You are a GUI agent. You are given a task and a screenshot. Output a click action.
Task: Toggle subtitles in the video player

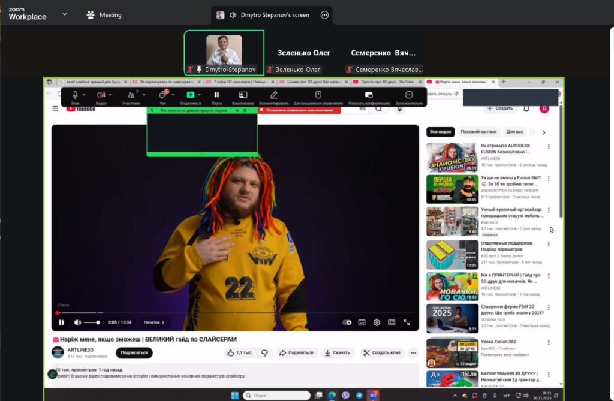pyautogui.click(x=362, y=322)
